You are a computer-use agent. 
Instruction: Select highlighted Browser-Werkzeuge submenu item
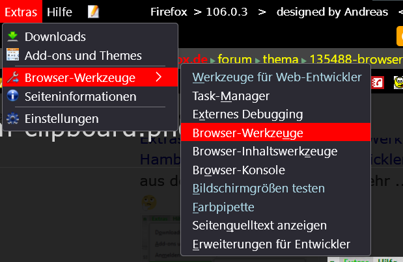click(275, 133)
